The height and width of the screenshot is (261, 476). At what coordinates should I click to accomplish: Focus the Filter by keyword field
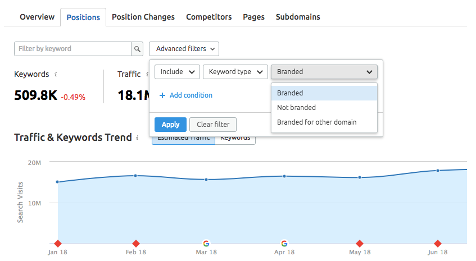tap(72, 49)
